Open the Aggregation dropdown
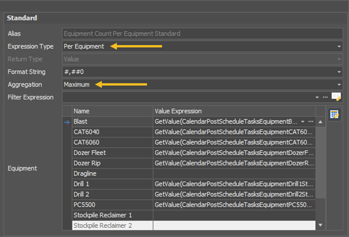Screen dimensions: 349x237 pyautogui.click(x=339, y=84)
